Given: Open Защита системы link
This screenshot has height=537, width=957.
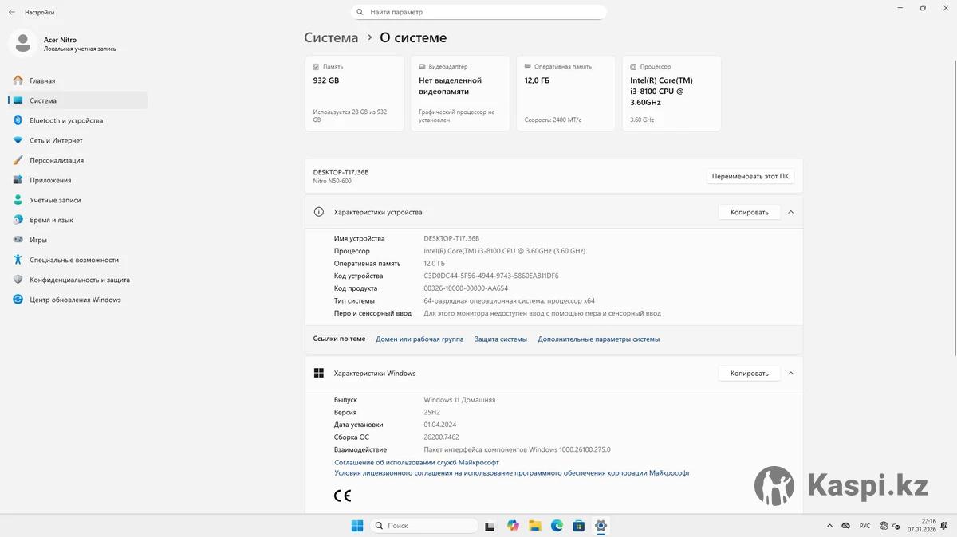Looking at the screenshot, I should (x=501, y=339).
